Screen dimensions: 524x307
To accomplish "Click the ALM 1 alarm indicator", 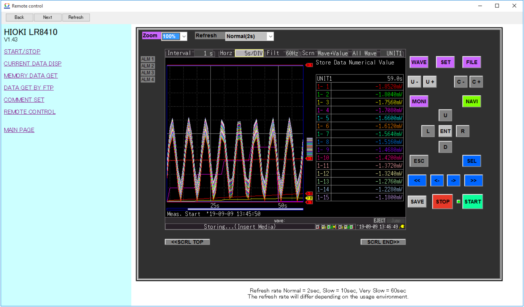I will [147, 59].
